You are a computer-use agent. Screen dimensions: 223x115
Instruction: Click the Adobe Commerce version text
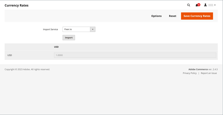[x=203, y=69]
